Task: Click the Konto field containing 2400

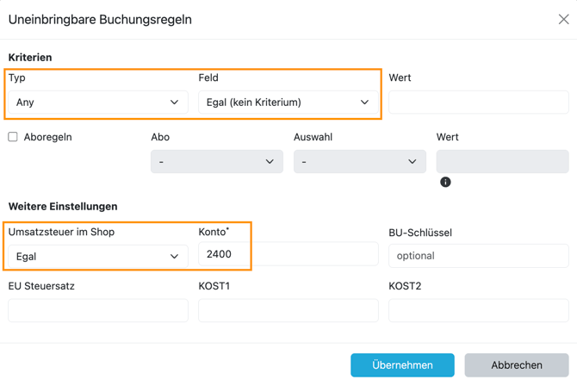Action: [x=288, y=254]
